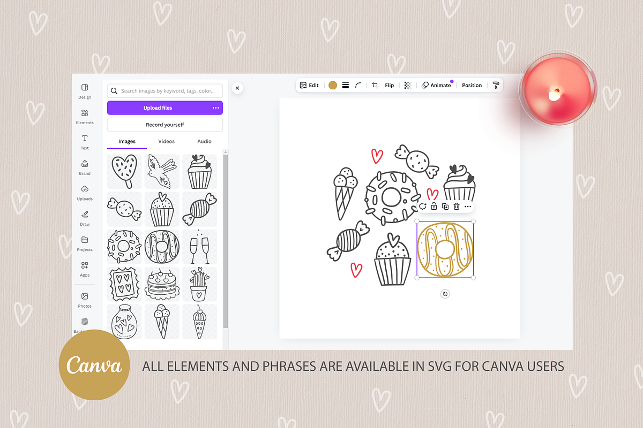Open the floating toolbar three-dot menu
This screenshot has height=428, width=643.
pos(468,207)
